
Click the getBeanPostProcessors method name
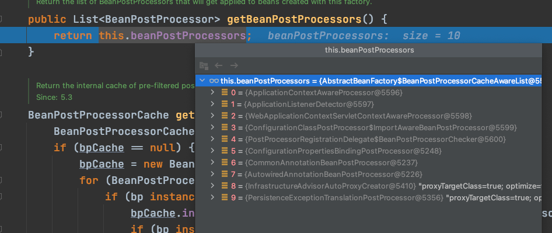tap(294, 19)
